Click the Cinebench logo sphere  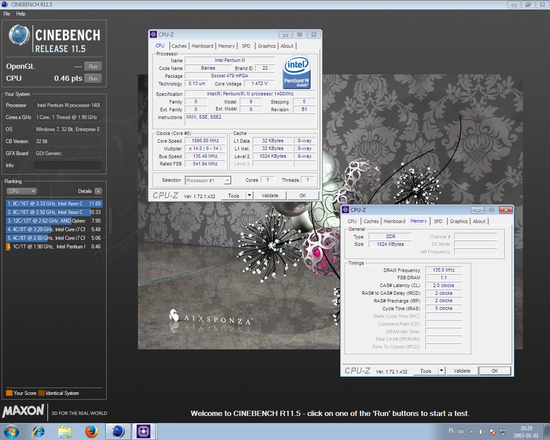(19, 35)
